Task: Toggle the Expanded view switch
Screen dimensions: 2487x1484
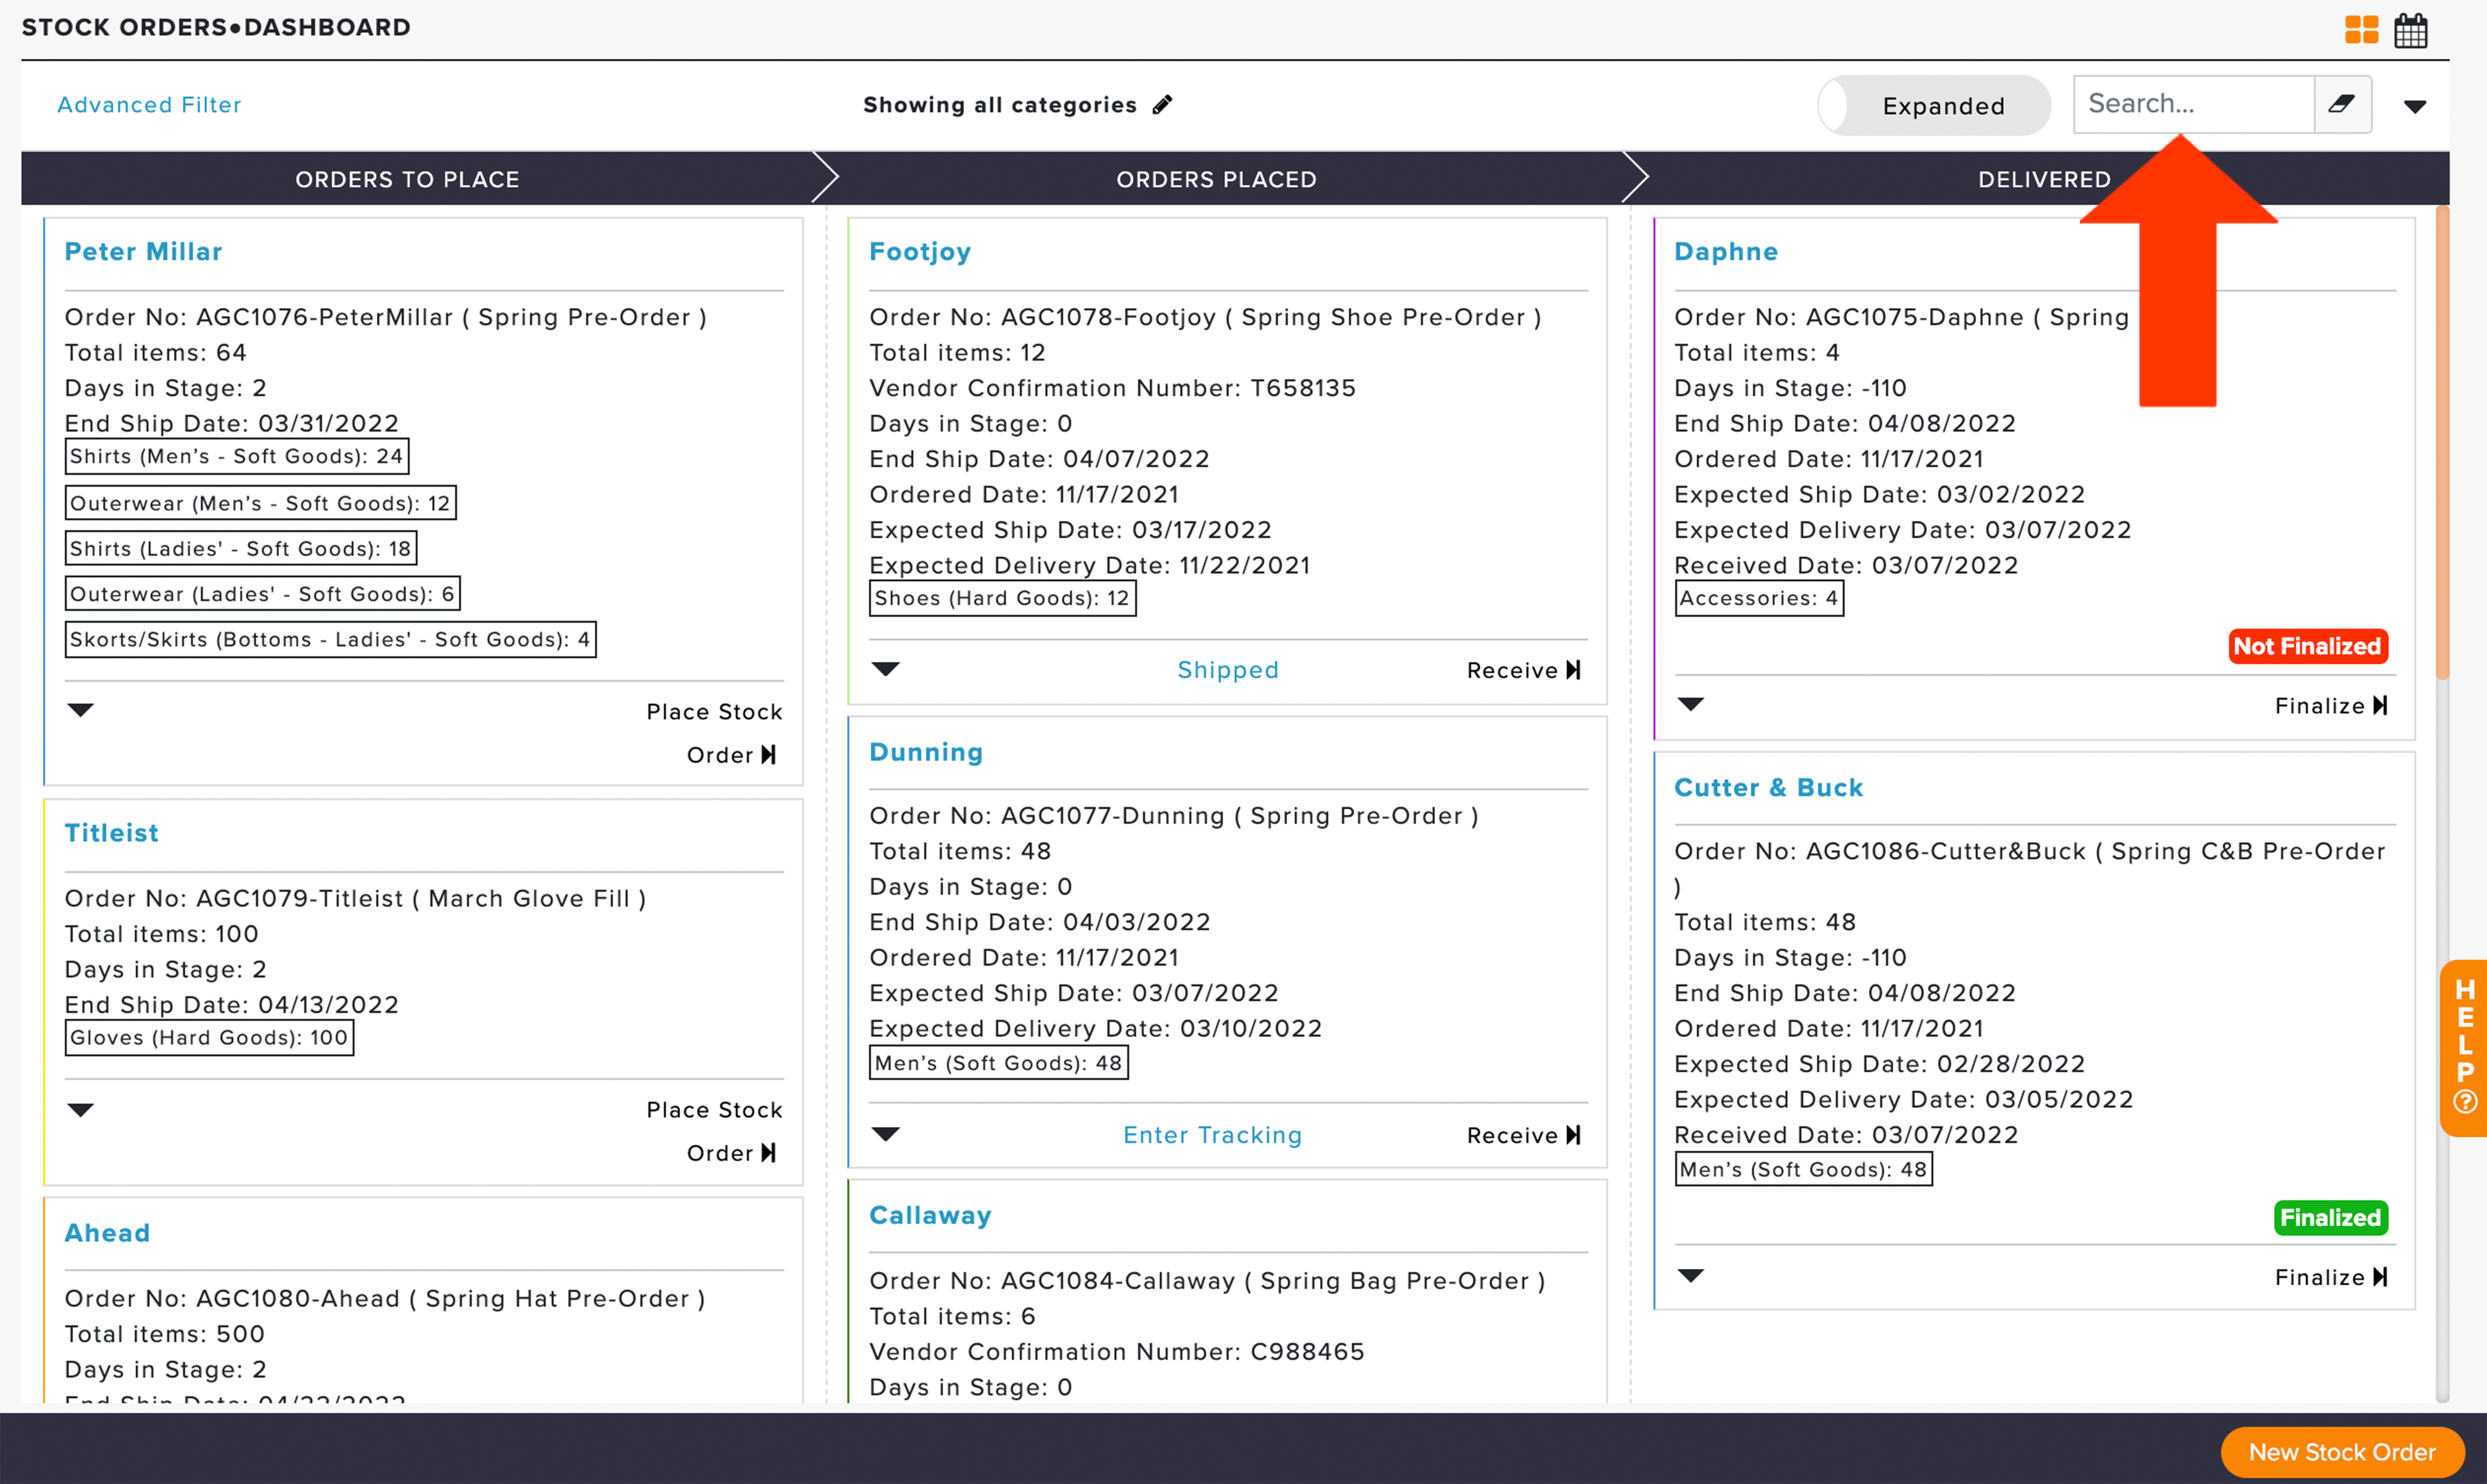Action: point(1934,106)
